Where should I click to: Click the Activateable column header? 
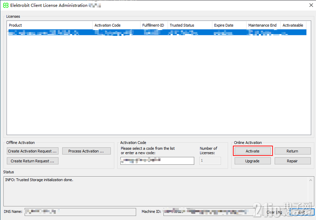point(293,25)
